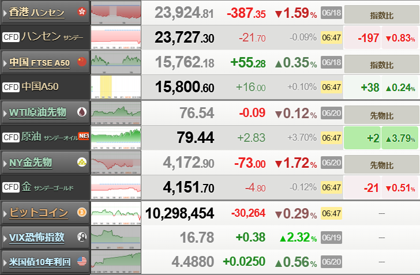Click the Hang Seng price 23,924.81
The height and width of the screenshot is (275, 420).
point(184,13)
